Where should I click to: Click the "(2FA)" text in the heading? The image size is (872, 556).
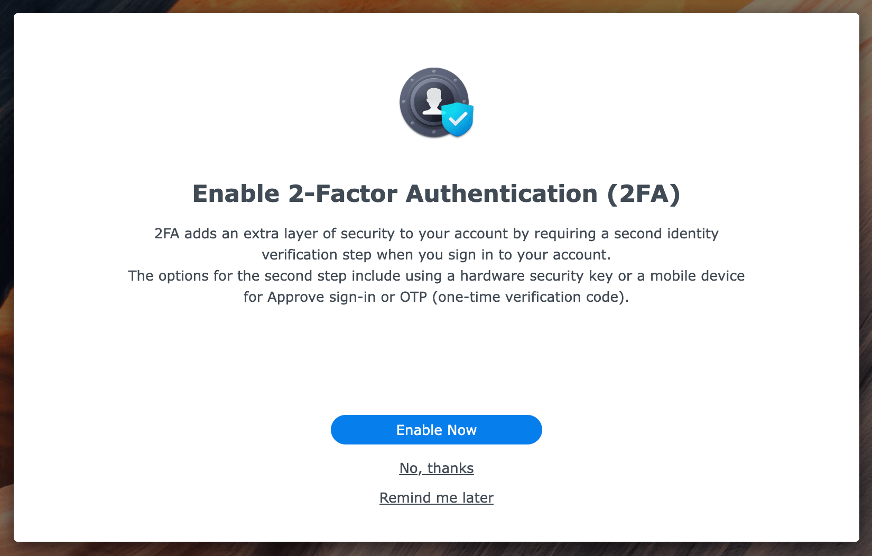click(x=643, y=193)
